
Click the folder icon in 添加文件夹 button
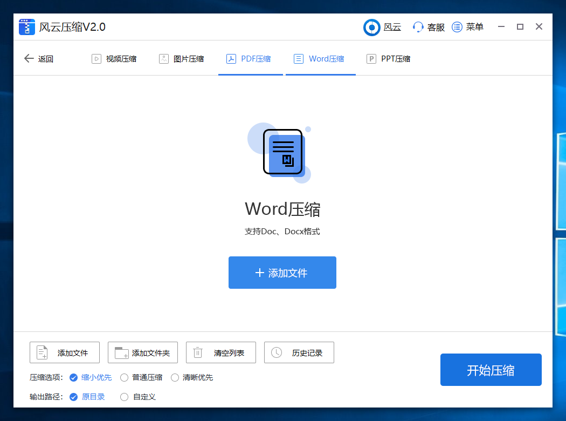pyautogui.click(x=122, y=352)
